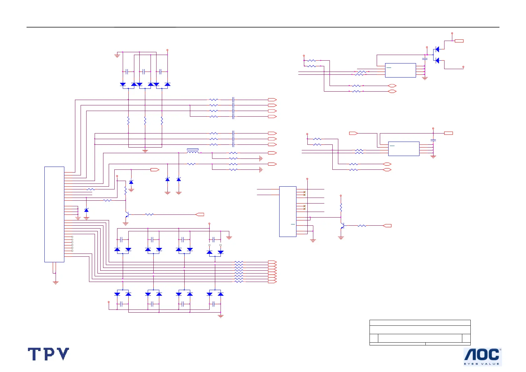Click the AOC Eyes Value logo

[483, 357]
